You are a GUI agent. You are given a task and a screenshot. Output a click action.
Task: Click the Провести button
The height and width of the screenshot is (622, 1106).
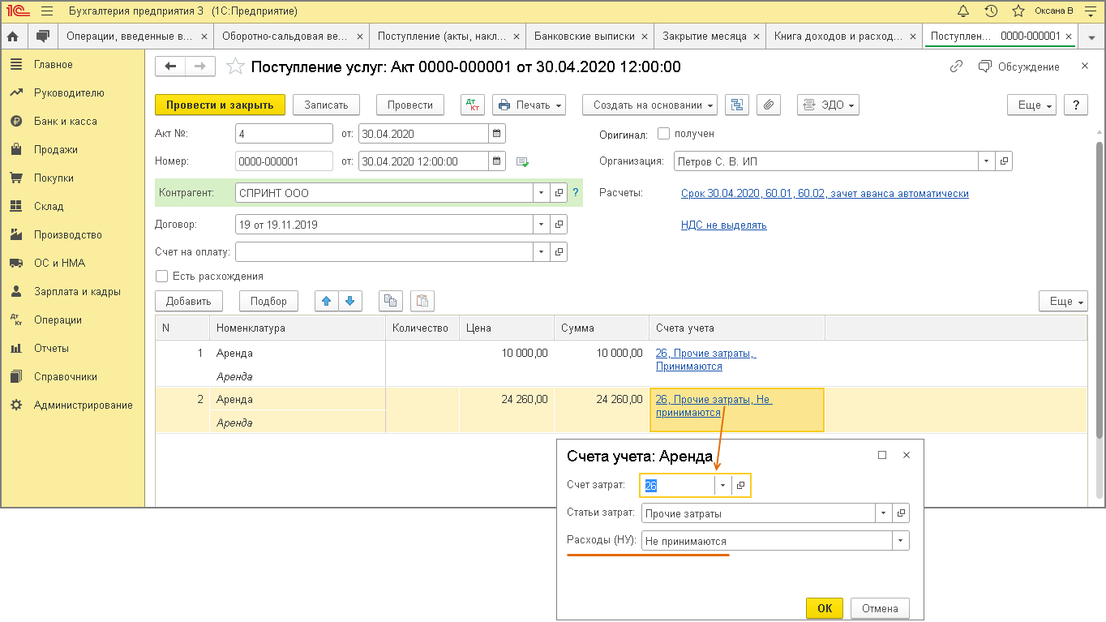click(x=410, y=105)
